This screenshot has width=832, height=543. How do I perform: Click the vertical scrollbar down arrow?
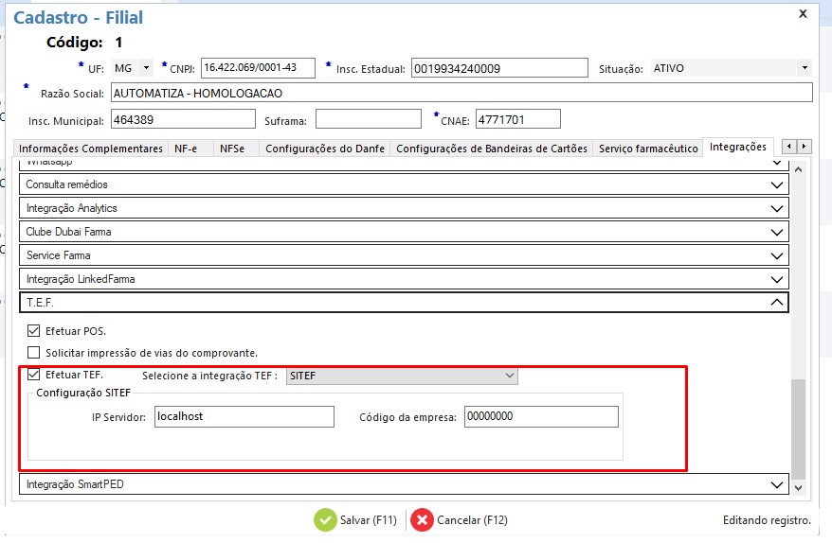(x=799, y=486)
